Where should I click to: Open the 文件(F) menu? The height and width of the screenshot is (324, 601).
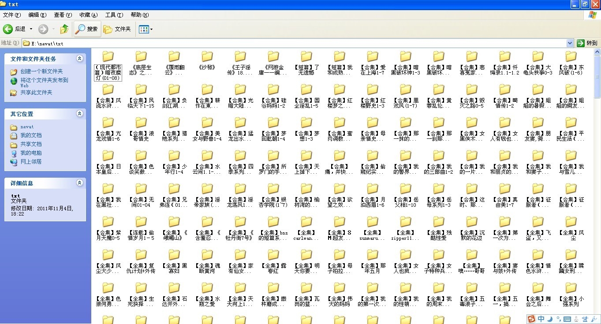coord(11,15)
